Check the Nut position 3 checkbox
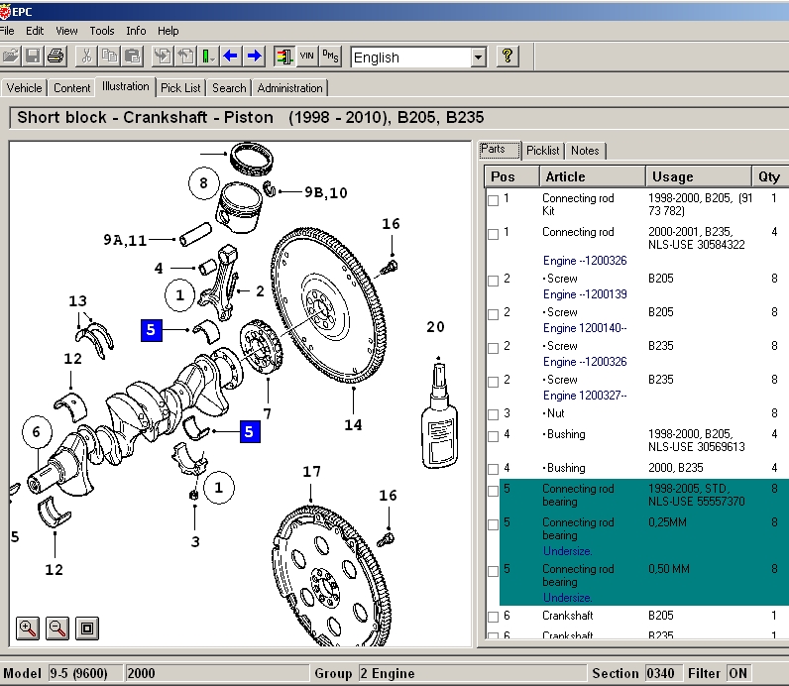The height and width of the screenshot is (686, 789). [493, 414]
